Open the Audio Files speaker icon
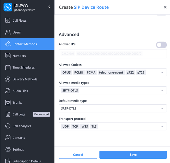 (8, 91)
